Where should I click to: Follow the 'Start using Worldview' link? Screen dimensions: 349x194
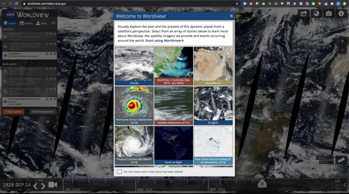point(165,41)
